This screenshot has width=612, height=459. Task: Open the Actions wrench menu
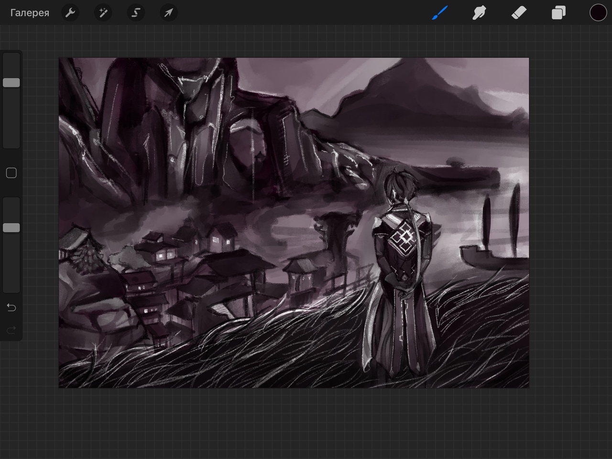point(70,13)
